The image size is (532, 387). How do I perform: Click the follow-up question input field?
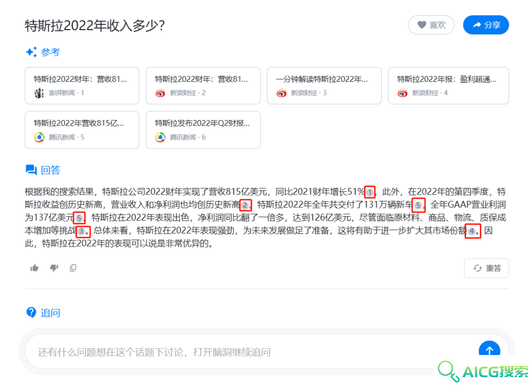pyautogui.click(x=251, y=352)
